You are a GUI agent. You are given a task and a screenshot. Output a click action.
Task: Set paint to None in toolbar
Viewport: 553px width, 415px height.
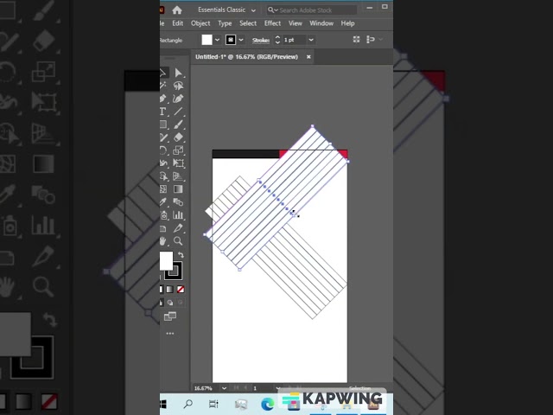click(x=181, y=290)
